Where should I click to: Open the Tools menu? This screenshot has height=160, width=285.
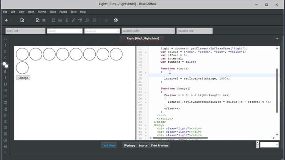click(73, 12)
